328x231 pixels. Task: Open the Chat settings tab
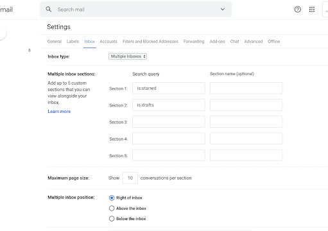(x=234, y=42)
